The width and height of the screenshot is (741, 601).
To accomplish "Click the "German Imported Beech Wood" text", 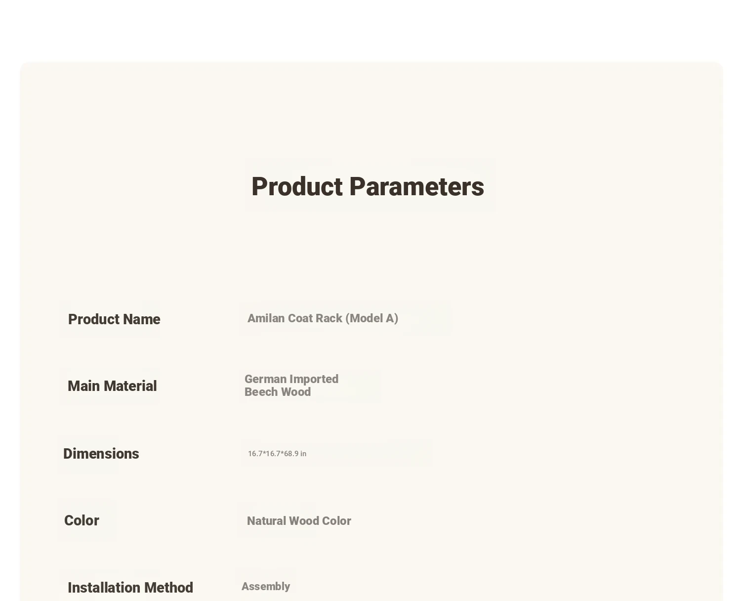I will [x=291, y=386].
